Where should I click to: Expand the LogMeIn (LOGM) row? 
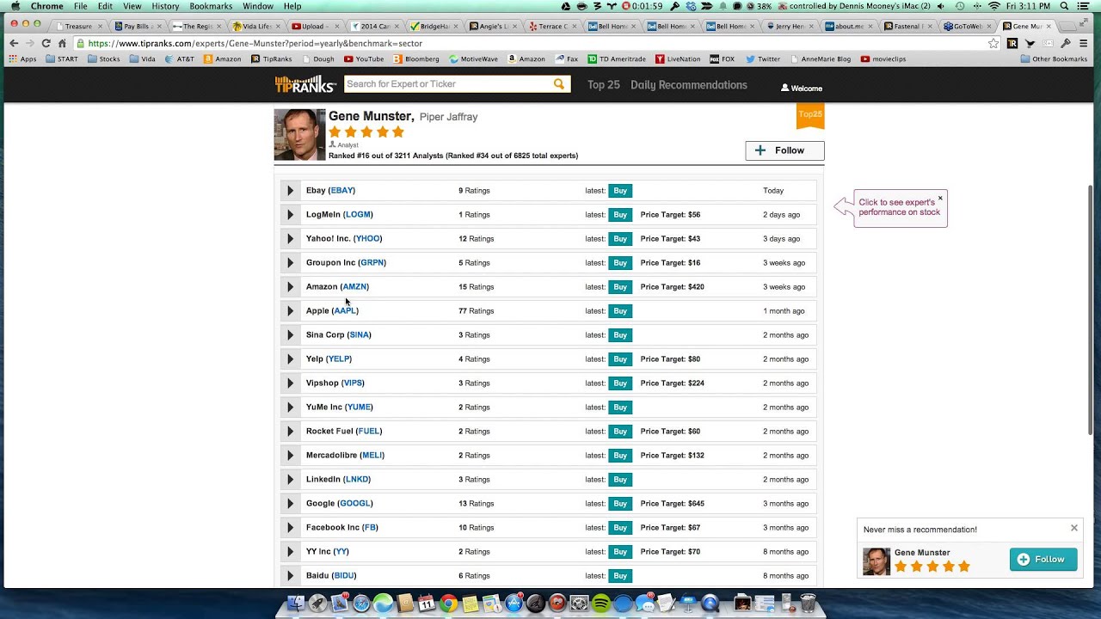coord(290,215)
